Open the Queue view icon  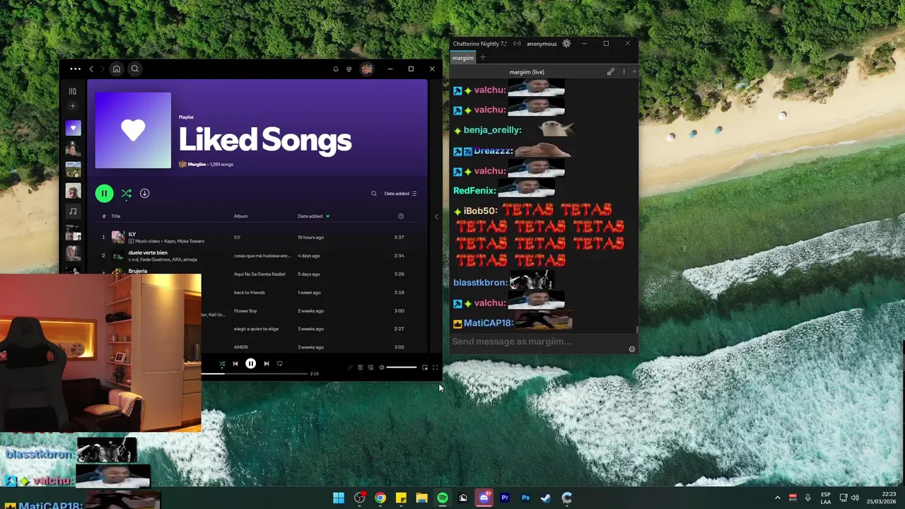360,368
